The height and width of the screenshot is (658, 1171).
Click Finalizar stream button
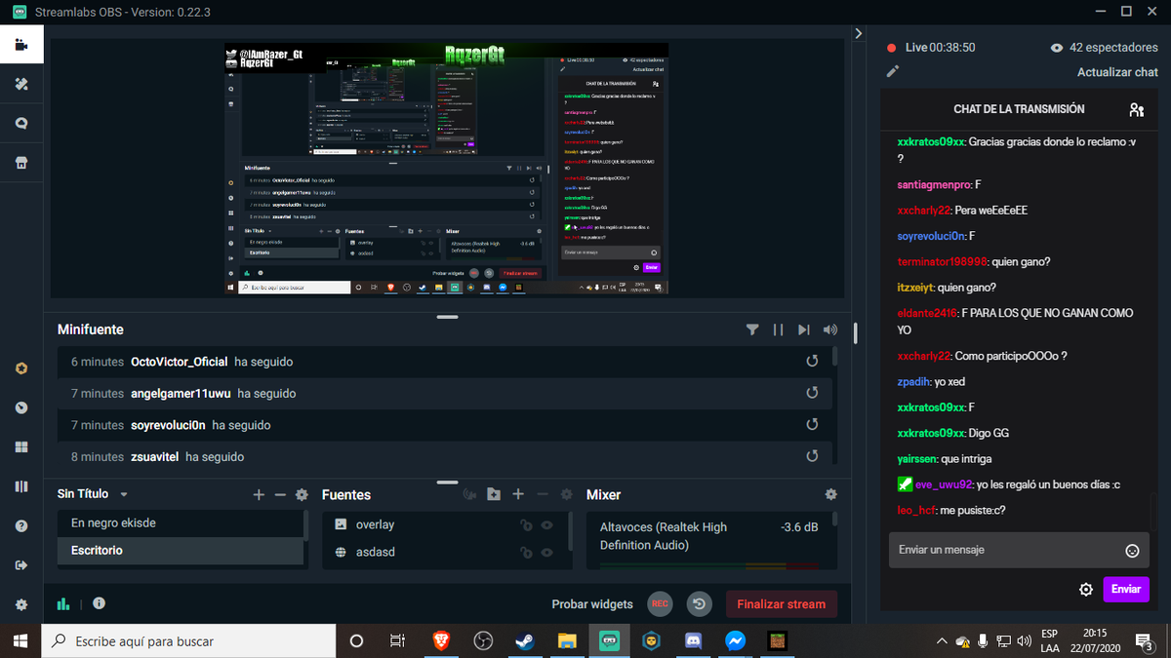coord(781,604)
